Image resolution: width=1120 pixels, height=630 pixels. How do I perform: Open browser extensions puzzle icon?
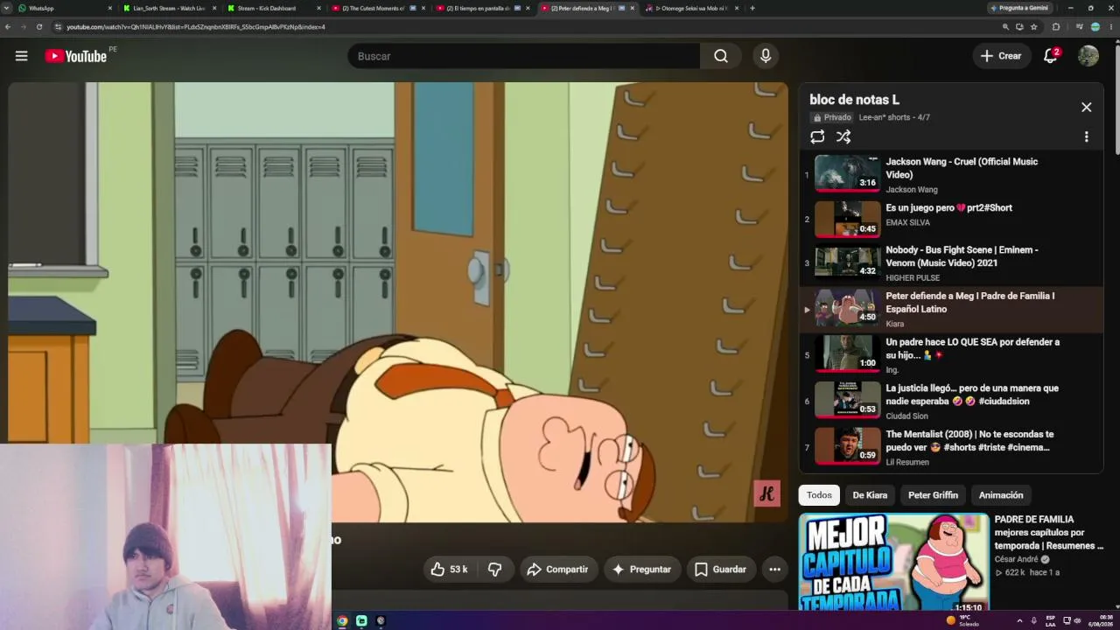tap(1056, 27)
